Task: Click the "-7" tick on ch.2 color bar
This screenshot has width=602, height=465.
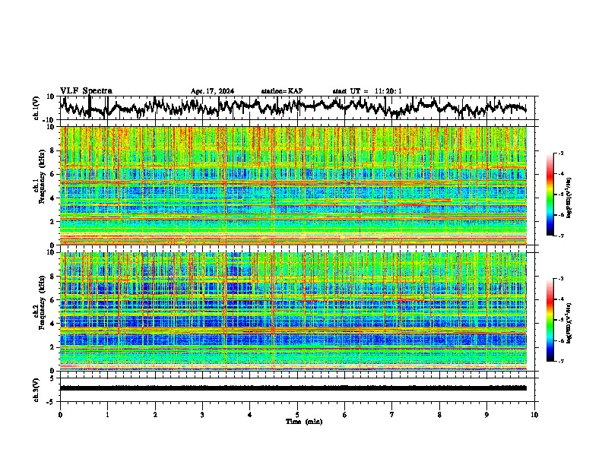Action: pos(561,362)
